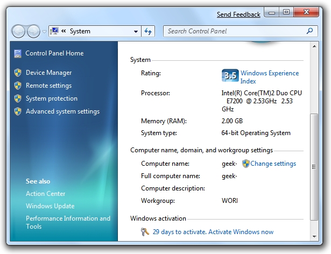
Task: Open the Windows Experience Index link
Action: pyautogui.click(x=270, y=77)
